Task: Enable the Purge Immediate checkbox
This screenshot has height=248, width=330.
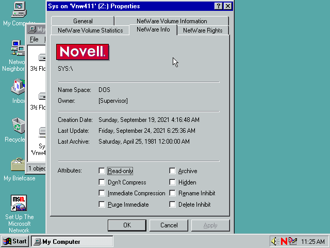Action: point(102,205)
